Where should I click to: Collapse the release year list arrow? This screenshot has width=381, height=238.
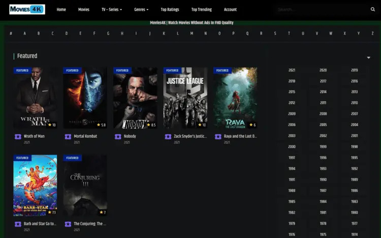[x=369, y=57]
